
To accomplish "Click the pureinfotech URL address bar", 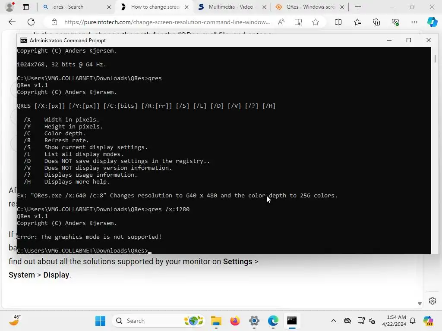I will pyautogui.click(x=167, y=22).
